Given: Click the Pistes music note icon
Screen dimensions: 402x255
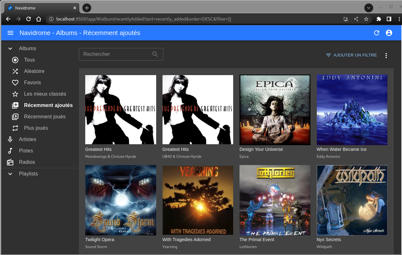Looking at the screenshot, I should [x=10, y=151].
